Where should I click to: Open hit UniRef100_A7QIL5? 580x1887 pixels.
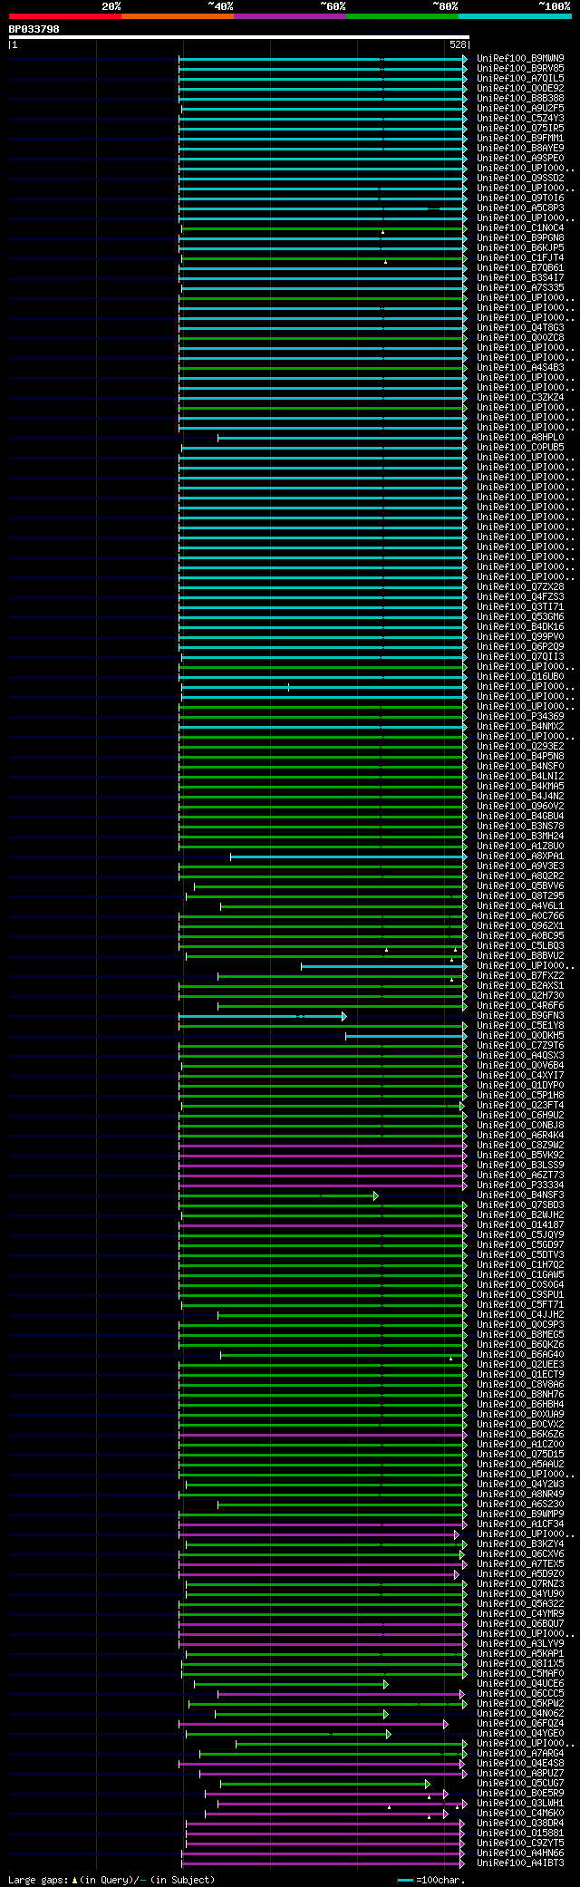pyautogui.click(x=520, y=78)
